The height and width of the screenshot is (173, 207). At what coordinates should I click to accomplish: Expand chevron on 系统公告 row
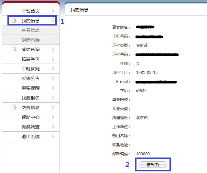click(53, 78)
